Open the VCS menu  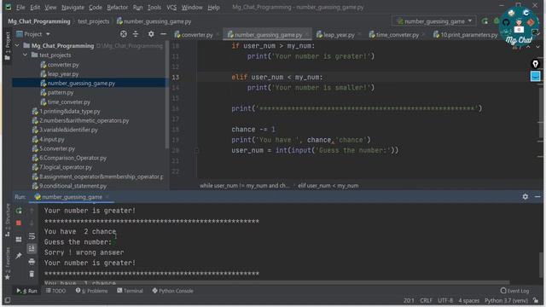point(171,7)
